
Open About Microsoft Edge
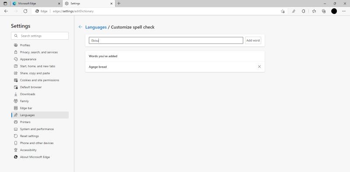40,157
